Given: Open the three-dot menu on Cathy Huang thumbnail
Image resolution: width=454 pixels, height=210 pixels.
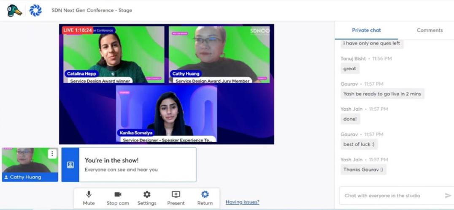Looking at the screenshot, I should pyautogui.click(x=52, y=154).
